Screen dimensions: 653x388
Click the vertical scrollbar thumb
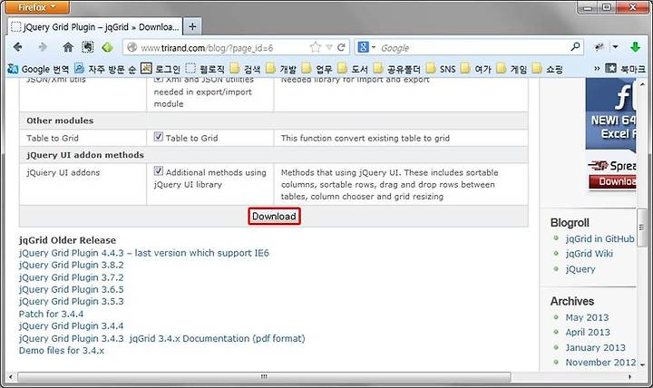coord(642,228)
